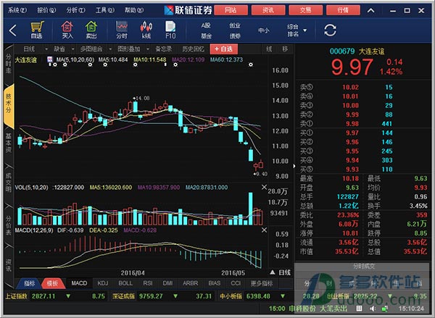The image size is (435, 318).
Task: Select the BOLL indicator tab
Action: 125,283
